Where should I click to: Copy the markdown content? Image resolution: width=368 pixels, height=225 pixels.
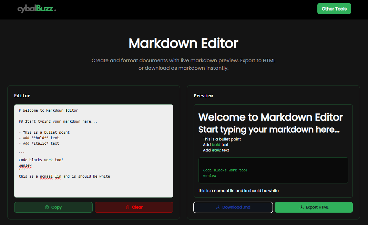[x=53, y=207]
